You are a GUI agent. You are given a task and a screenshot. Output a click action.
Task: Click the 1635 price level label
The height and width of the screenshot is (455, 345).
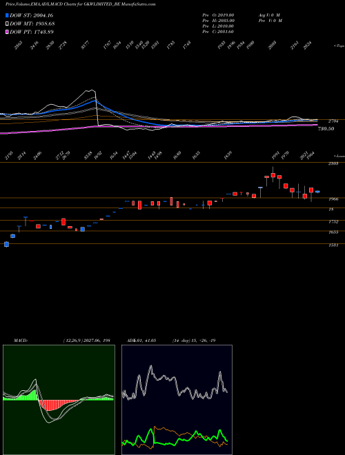pos(333,232)
